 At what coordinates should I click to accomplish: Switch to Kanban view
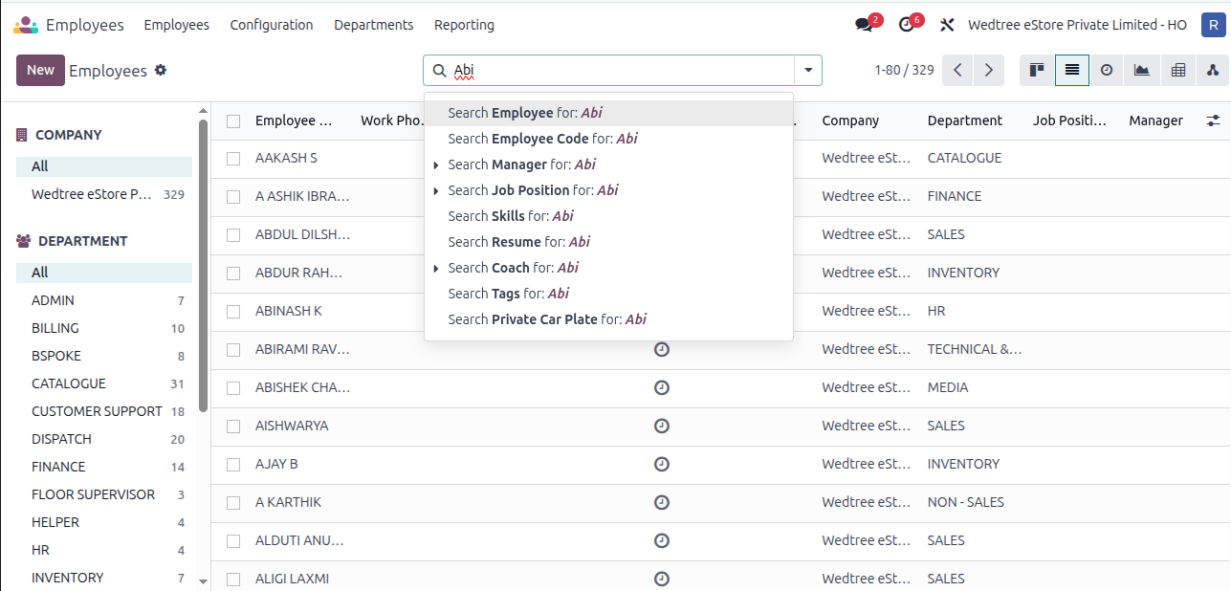[1037, 70]
